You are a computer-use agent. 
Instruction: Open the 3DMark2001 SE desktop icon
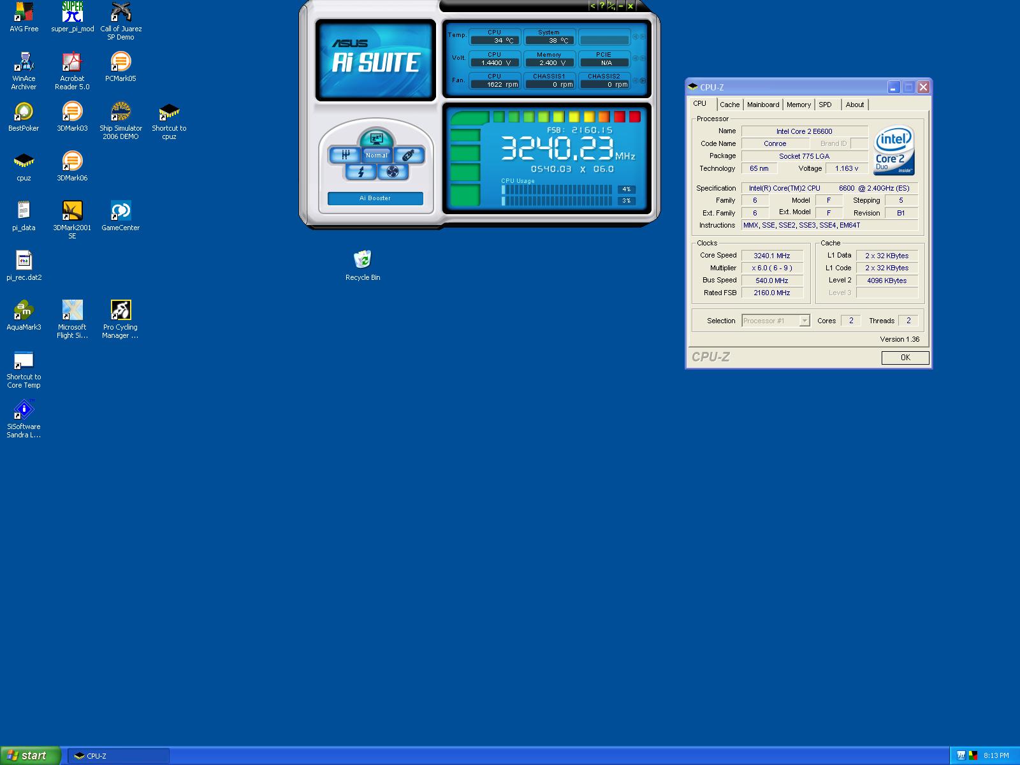72,220
